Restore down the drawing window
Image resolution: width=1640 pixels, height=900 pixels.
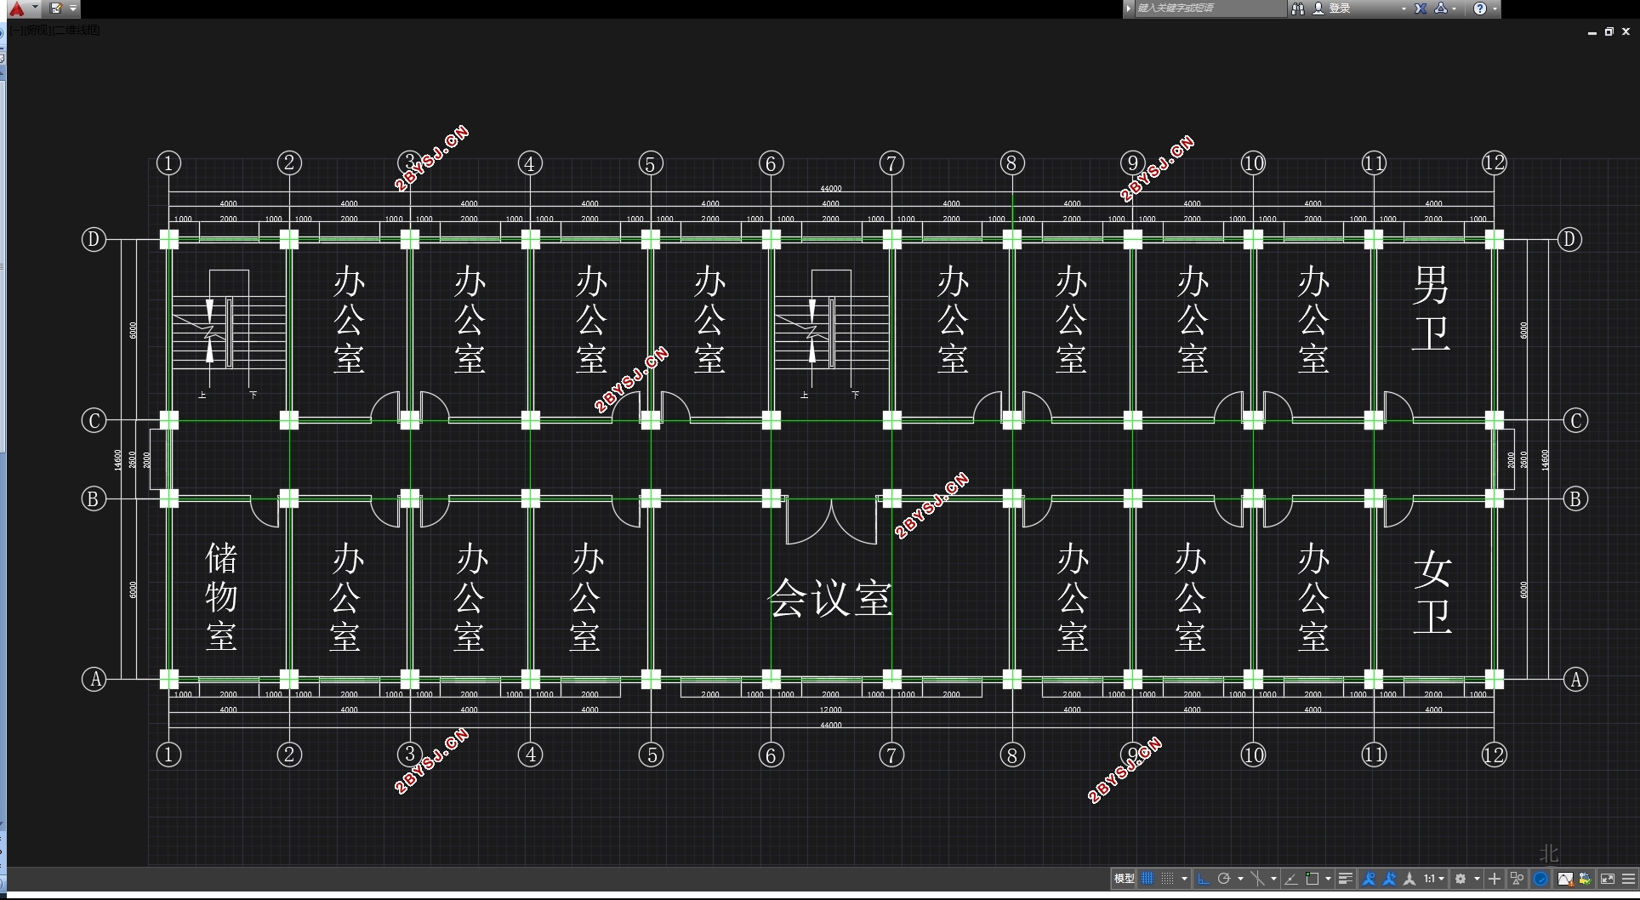coord(1609,31)
